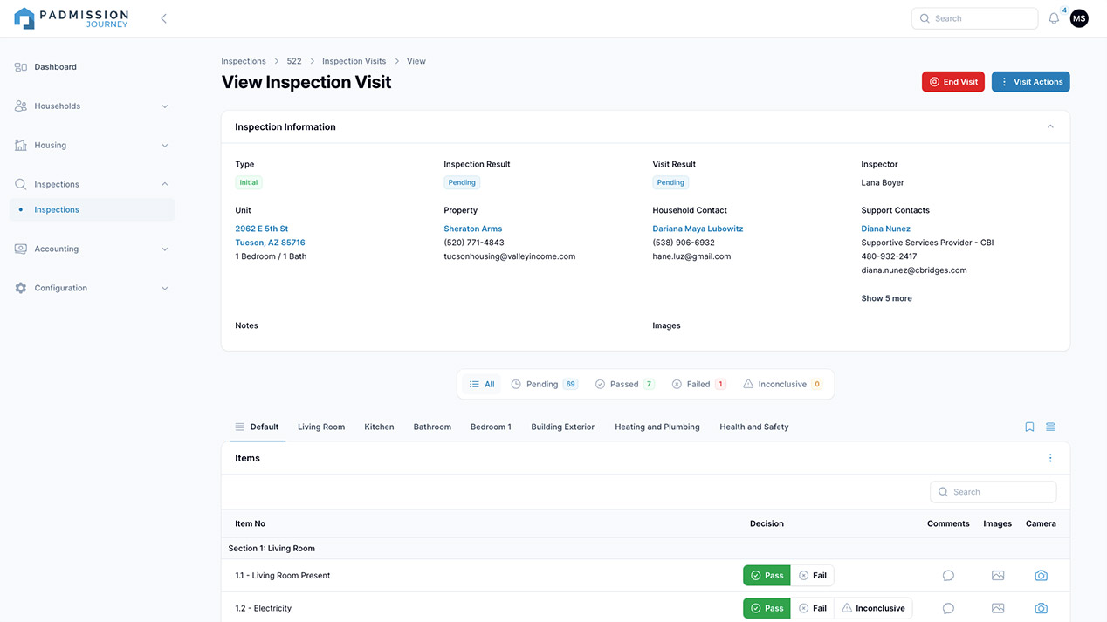Viewport: 1107px width, 622px height.
Task: Open images for Living Room Present item
Action: click(998, 576)
